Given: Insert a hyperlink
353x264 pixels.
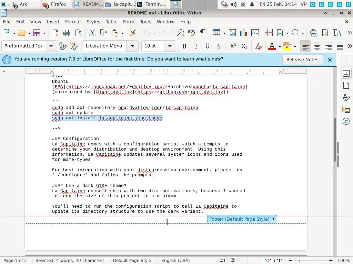Looking at the screenshot, I should tap(314, 33).
